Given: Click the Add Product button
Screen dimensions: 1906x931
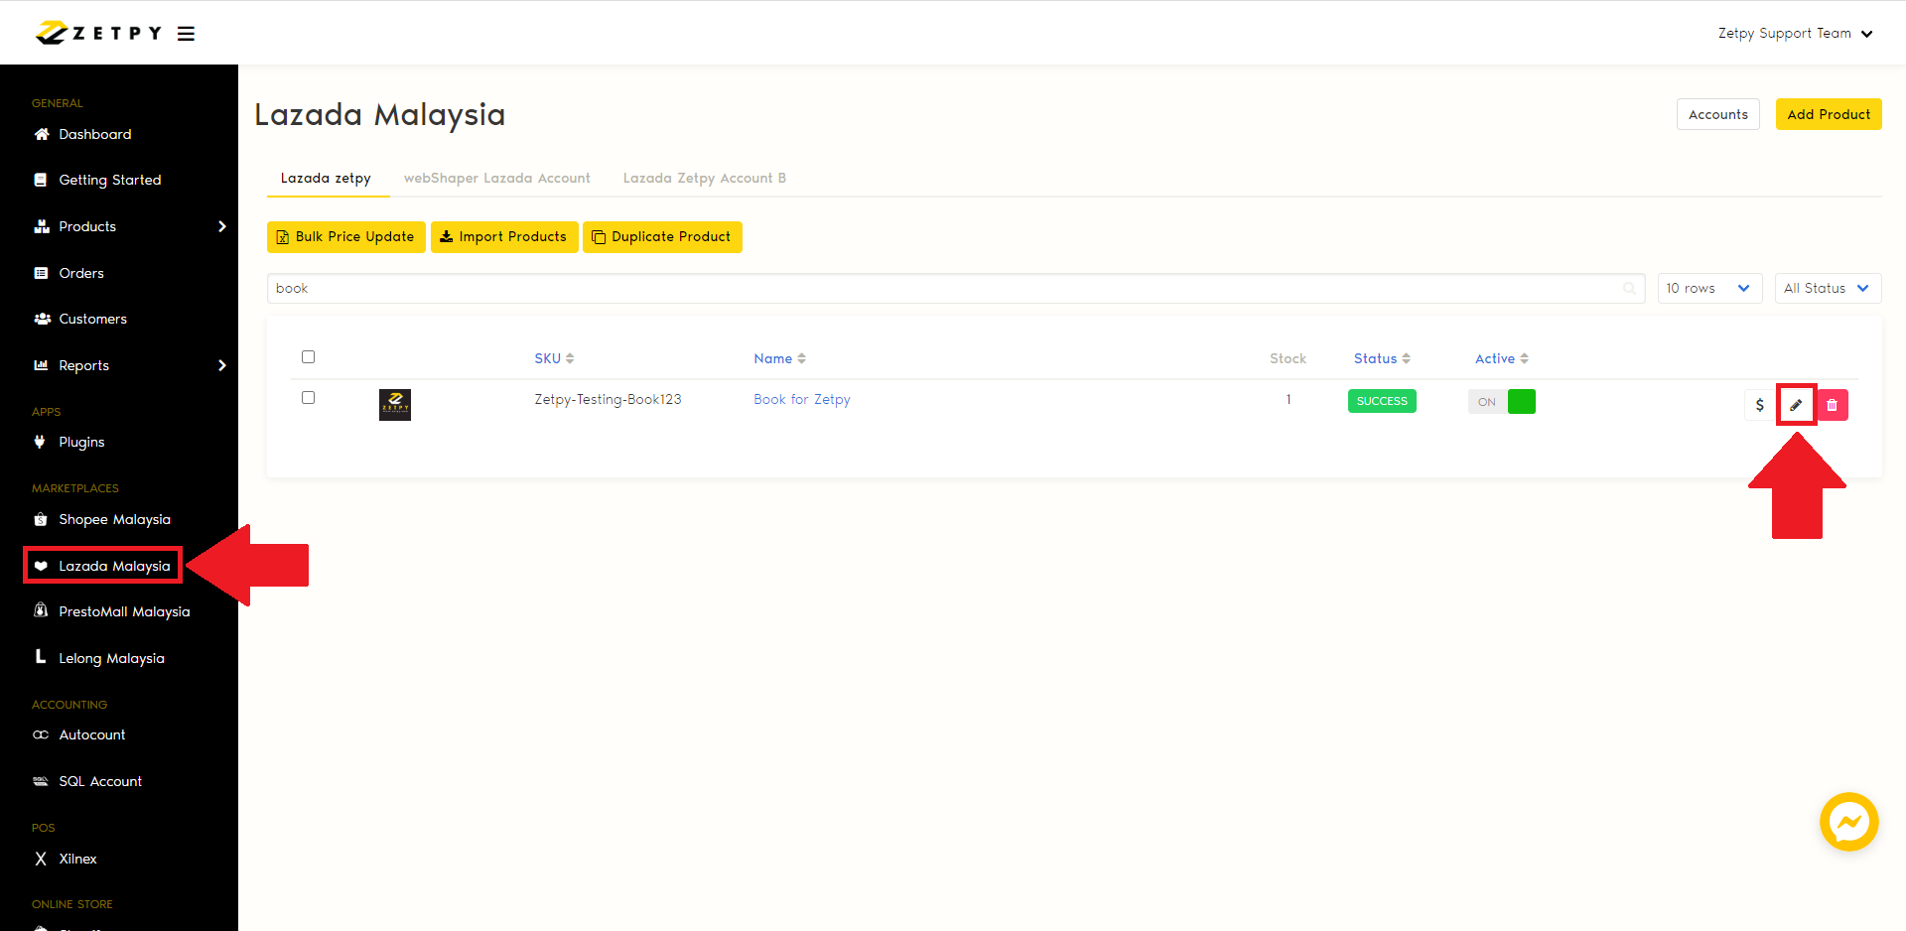Looking at the screenshot, I should 1829,114.
